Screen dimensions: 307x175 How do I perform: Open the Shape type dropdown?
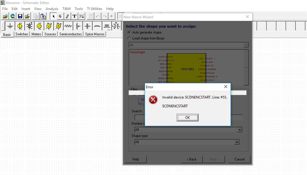237,142
